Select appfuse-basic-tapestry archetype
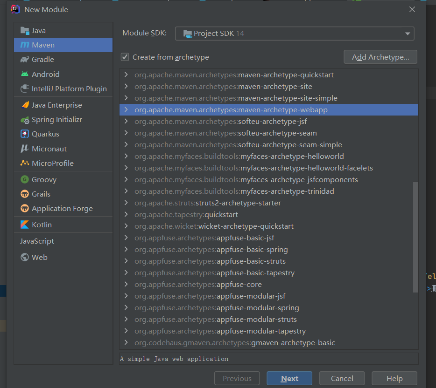This screenshot has height=388, width=436. (268, 273)
